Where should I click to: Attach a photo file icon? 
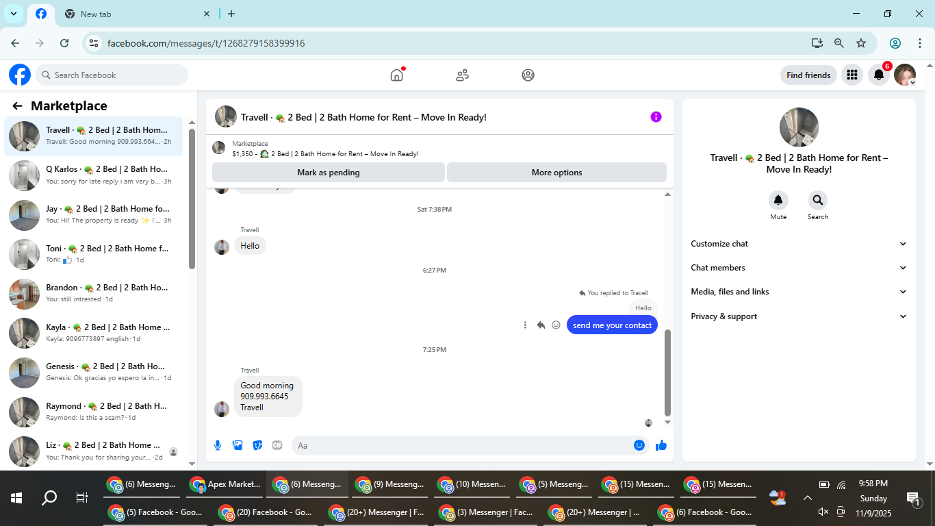pyautogui.click(x=238, y=445)
